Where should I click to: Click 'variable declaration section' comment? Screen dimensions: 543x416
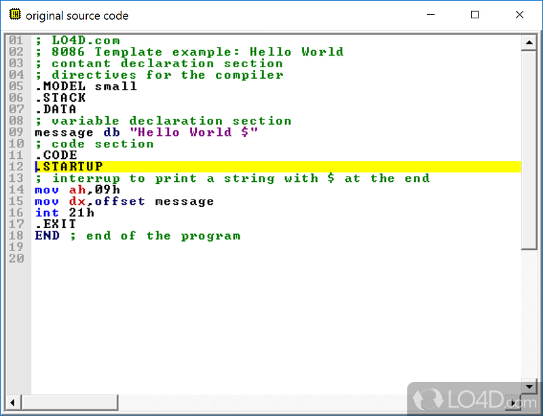[x=172, y=121]
